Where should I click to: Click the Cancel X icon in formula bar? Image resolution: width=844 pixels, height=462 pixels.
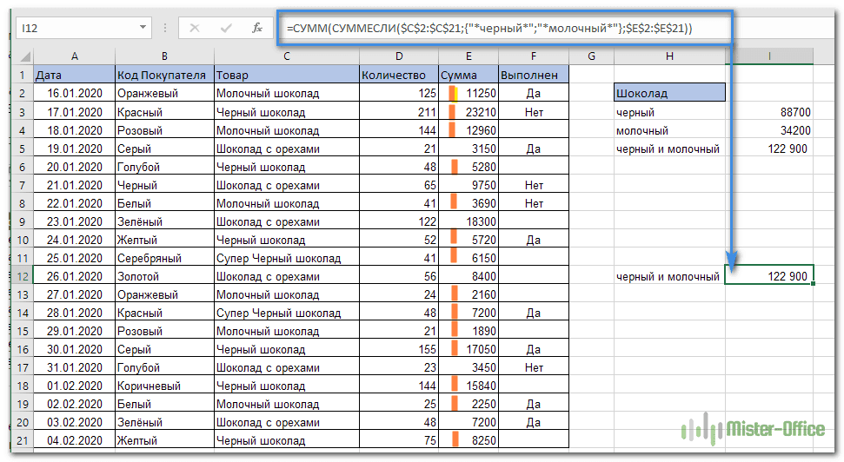click(195, 28)
